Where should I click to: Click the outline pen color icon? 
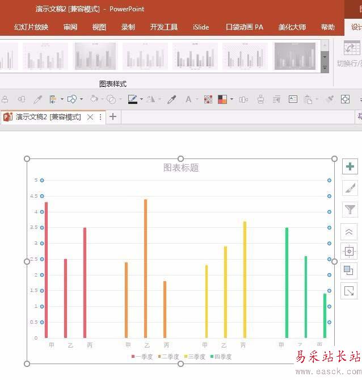click(x=132, y=99)
